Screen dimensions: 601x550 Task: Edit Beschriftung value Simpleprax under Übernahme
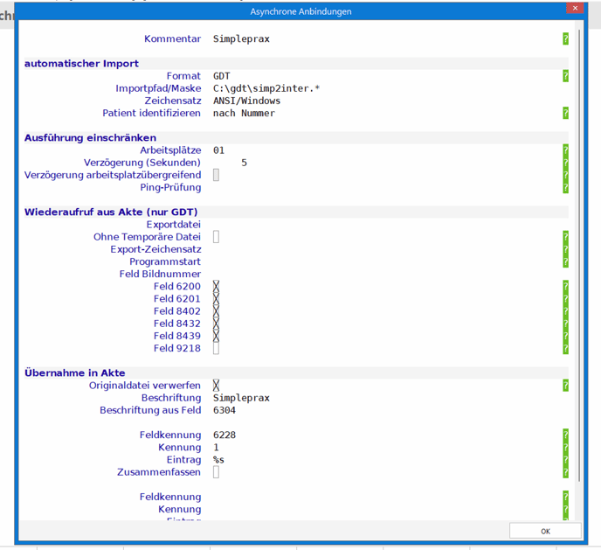click(x=241, y=398)
